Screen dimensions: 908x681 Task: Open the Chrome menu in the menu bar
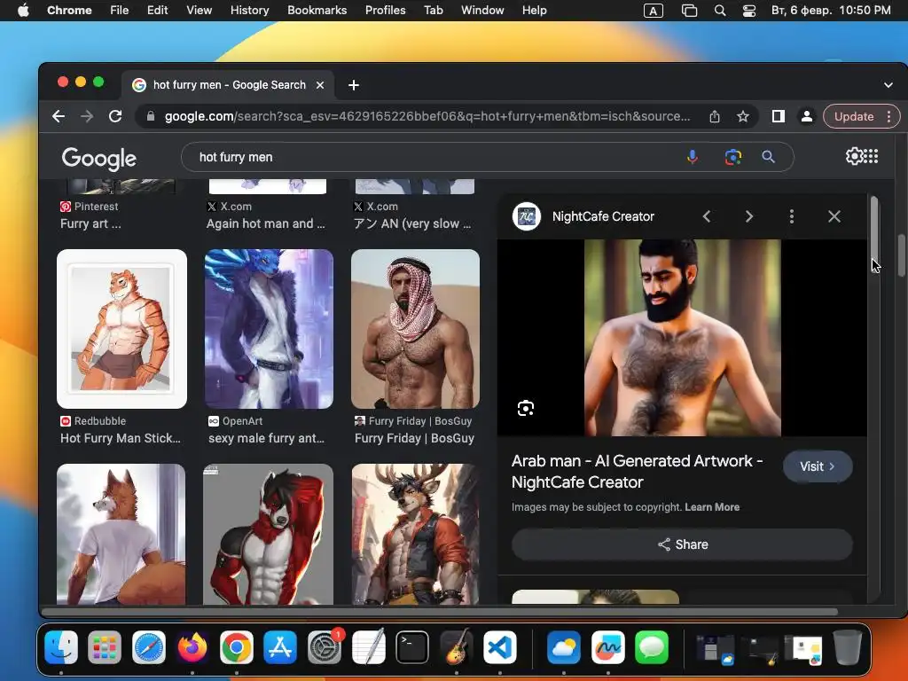[x=69, y=11]
